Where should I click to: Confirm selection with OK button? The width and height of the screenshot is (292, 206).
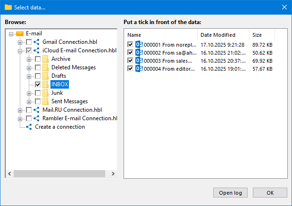coord(270,193)
